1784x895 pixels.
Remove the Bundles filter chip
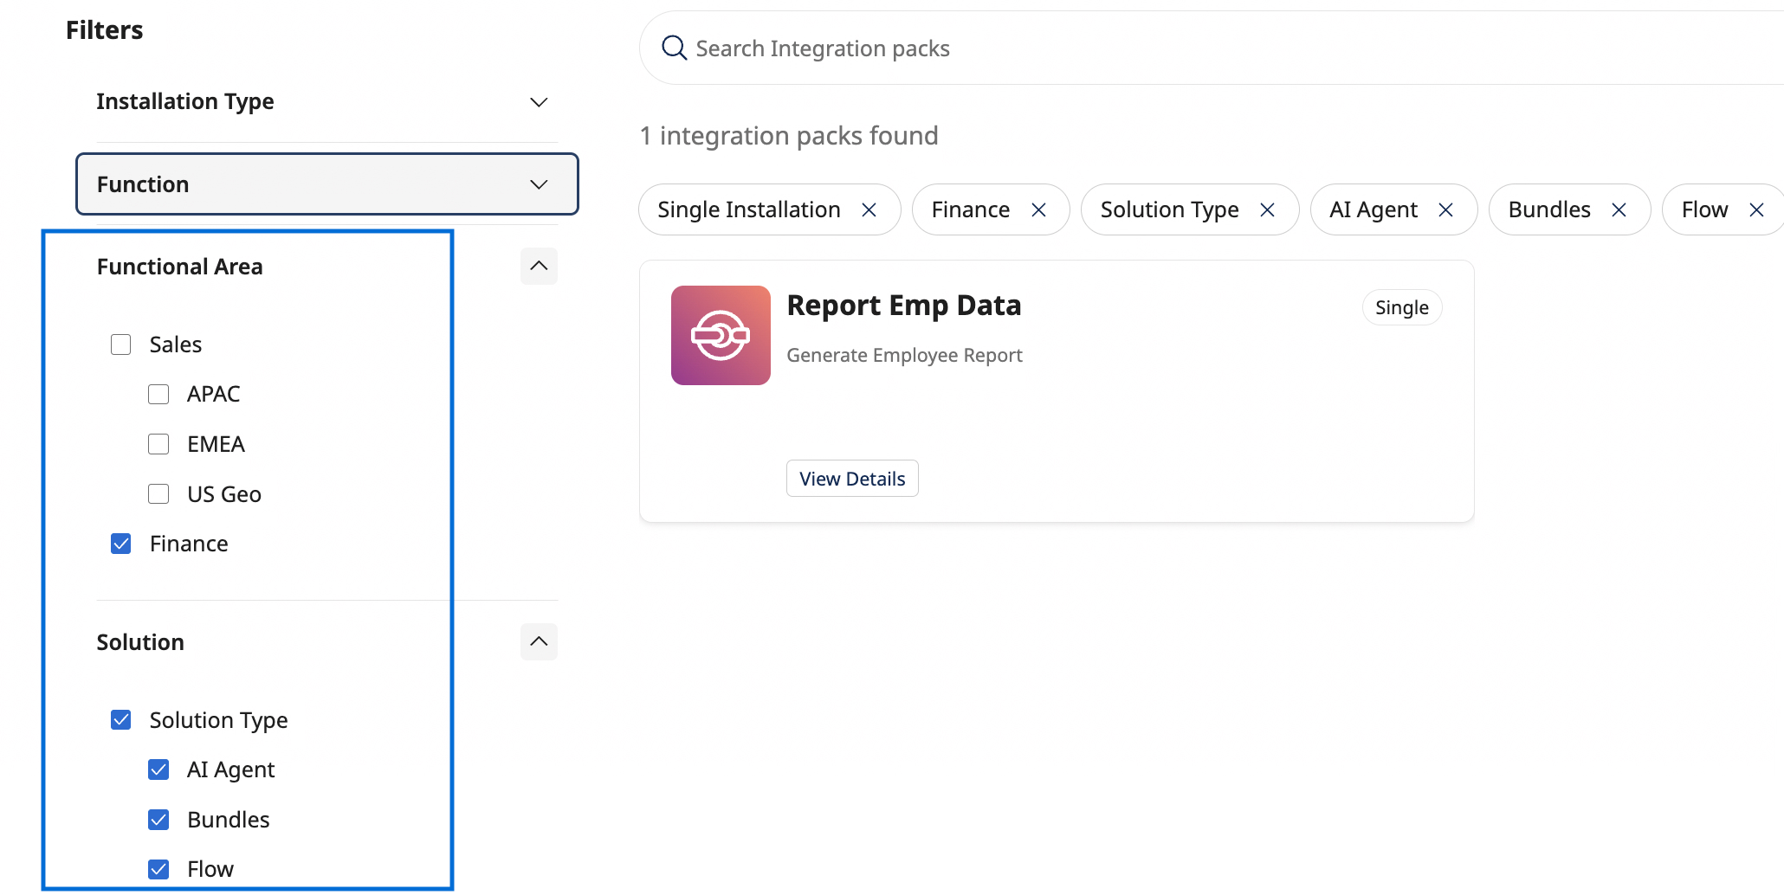click(1619, 210)
